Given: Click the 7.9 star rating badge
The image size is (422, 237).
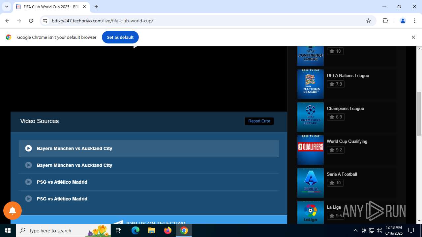Looking at the screenshot, I should click(336, 84).
